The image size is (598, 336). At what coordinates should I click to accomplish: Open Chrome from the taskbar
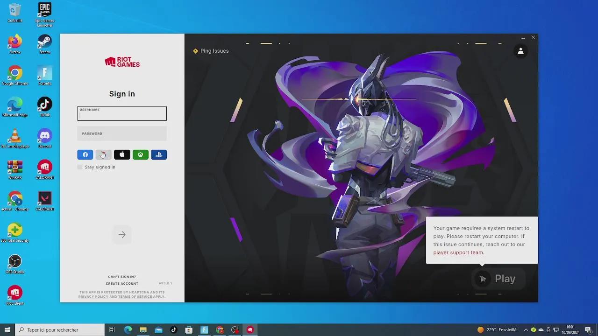(220, 330)
